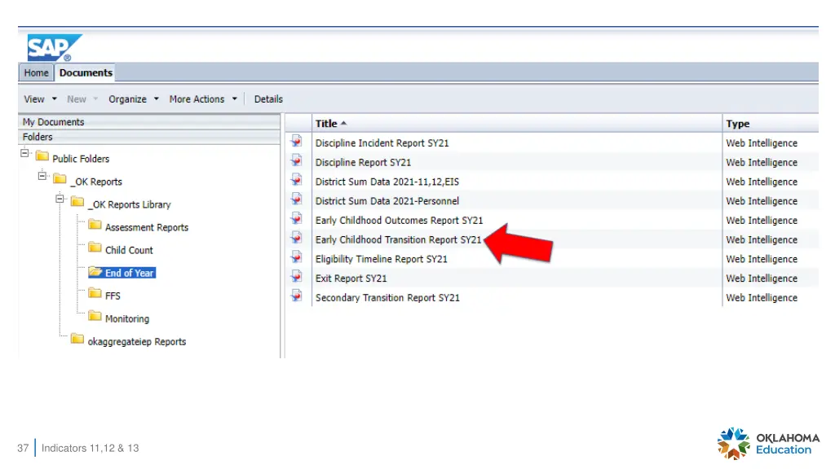This screenshot has width=835, height=469.
Task: Click the Child Count folder icon
Action: point(95,248)
